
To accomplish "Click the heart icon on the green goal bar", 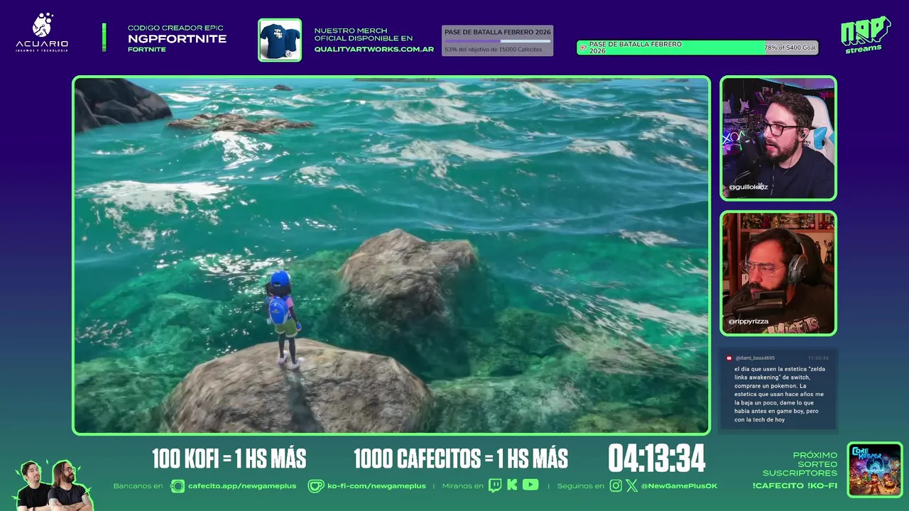I will coord(583,48).
